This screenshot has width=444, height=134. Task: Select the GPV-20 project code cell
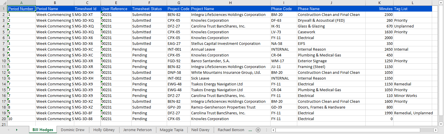[x=179, y=107]
